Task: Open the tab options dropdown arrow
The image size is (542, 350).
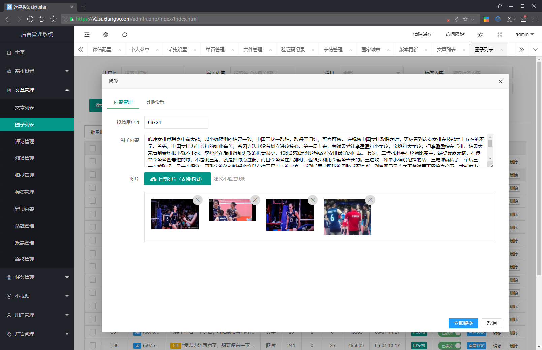Action: coord(536,50)
